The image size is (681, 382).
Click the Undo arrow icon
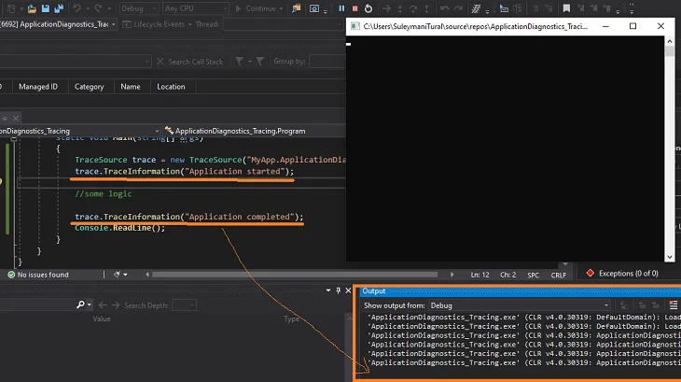click(76, 8)
